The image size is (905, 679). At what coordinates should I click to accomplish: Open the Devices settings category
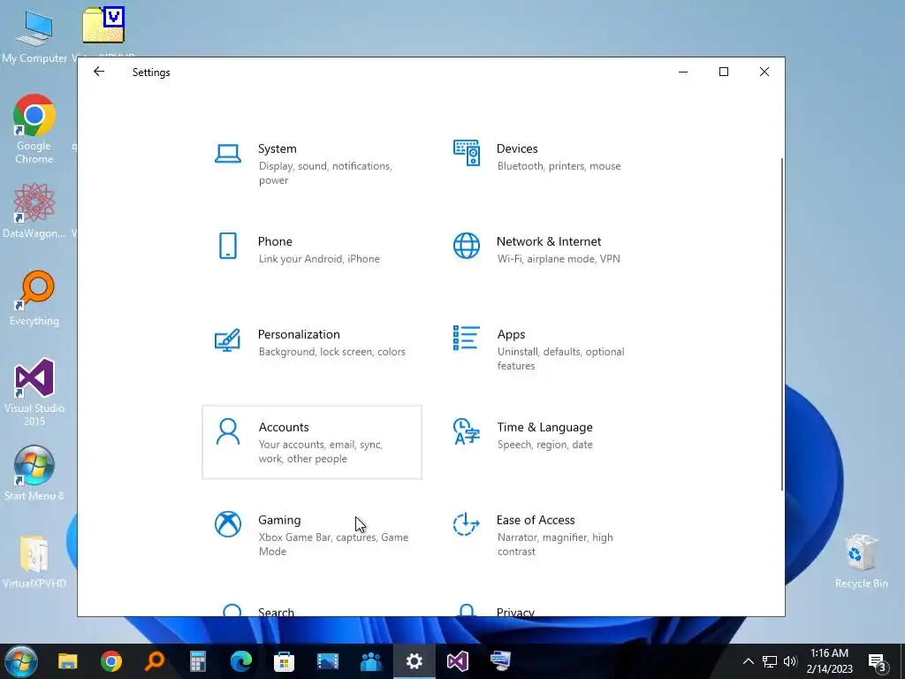click(x=550, y=164)
